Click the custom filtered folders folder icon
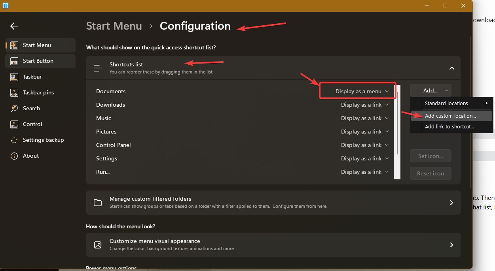 tap(98, 203)
